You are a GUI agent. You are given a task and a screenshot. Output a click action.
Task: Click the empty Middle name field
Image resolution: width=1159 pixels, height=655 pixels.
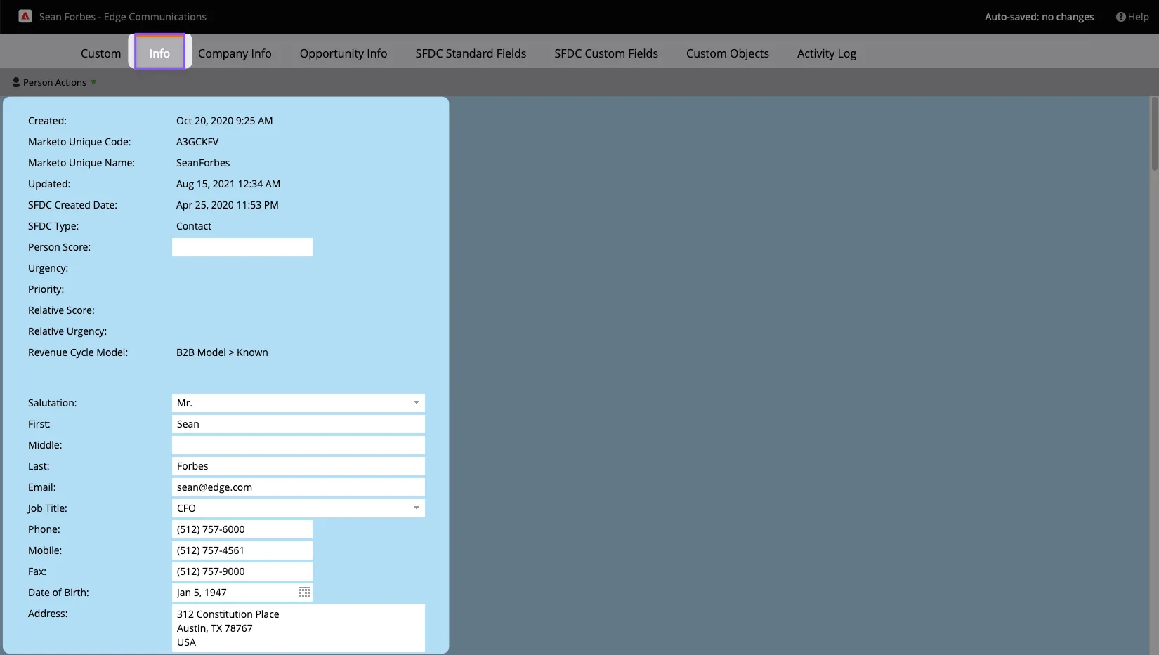[x=299, y=445]
